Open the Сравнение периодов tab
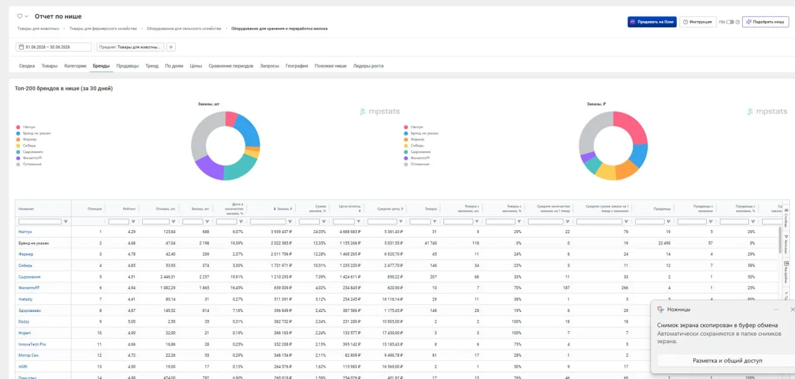The height and width of the screenshot is (379, 795). tap(231, 66)
